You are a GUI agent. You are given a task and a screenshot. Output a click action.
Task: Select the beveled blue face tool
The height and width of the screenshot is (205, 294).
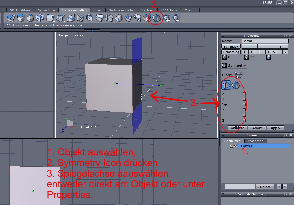pyautogui.click(x=128, y=18)
